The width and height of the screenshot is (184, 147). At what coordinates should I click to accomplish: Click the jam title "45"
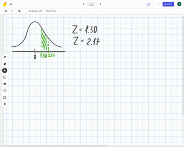[x=11, y=4]
